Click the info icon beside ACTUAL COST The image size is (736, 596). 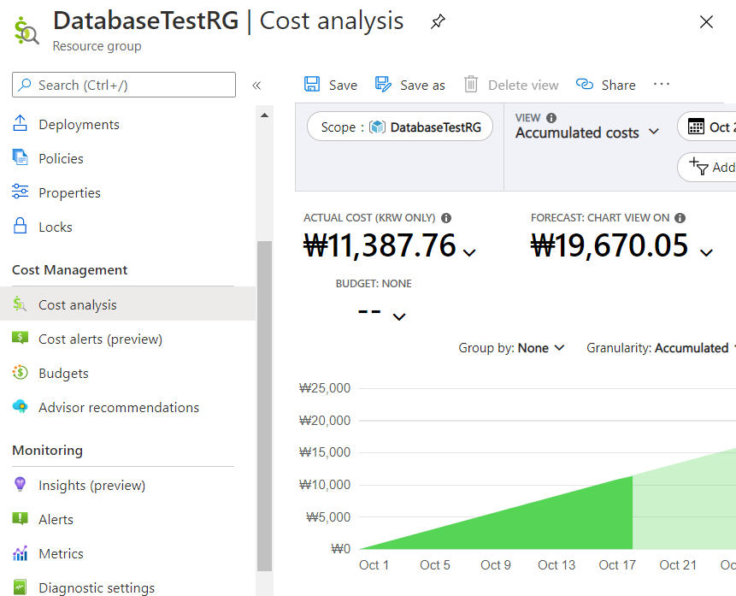tap(446, 218)
